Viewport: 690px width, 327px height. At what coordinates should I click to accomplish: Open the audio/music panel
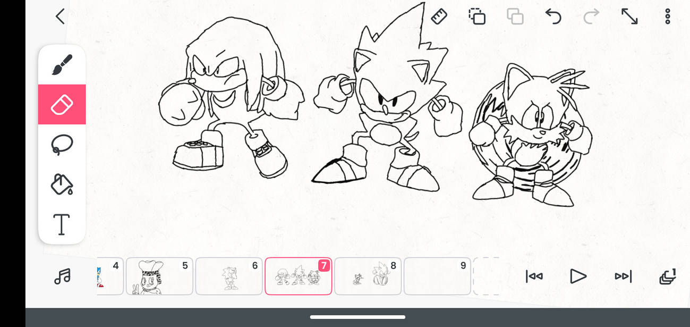click(62, 276)
